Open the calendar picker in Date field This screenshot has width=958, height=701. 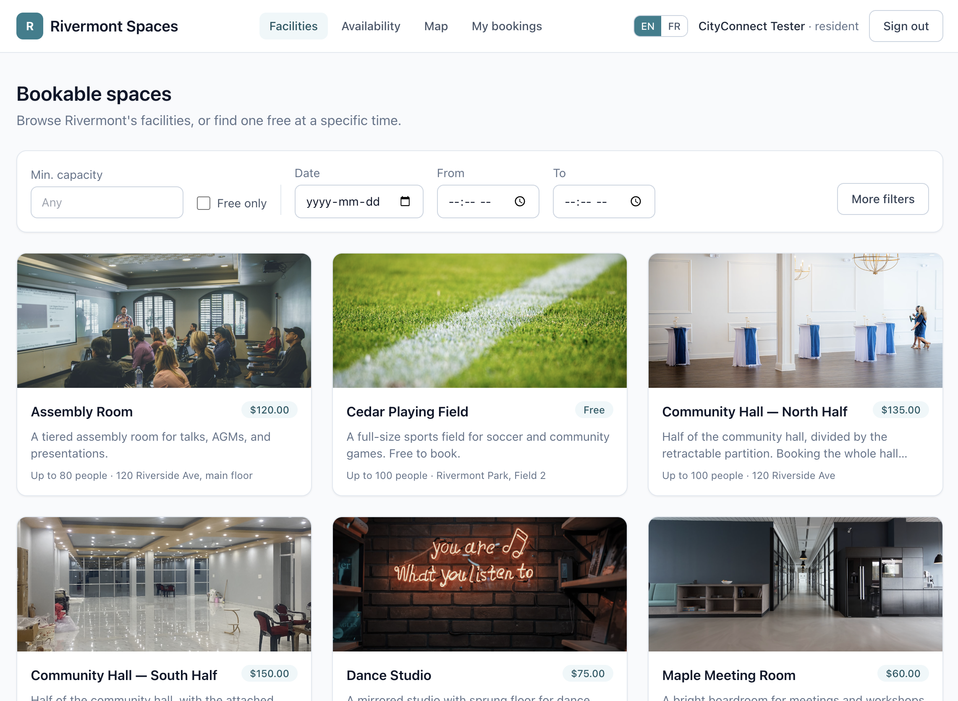click(x=405, y=201)
